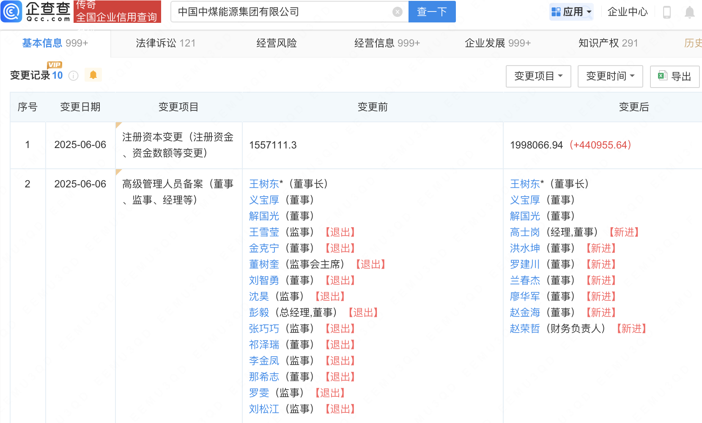
Task: Open 董树奎 监事会主席 link
Action: [264, 264]
